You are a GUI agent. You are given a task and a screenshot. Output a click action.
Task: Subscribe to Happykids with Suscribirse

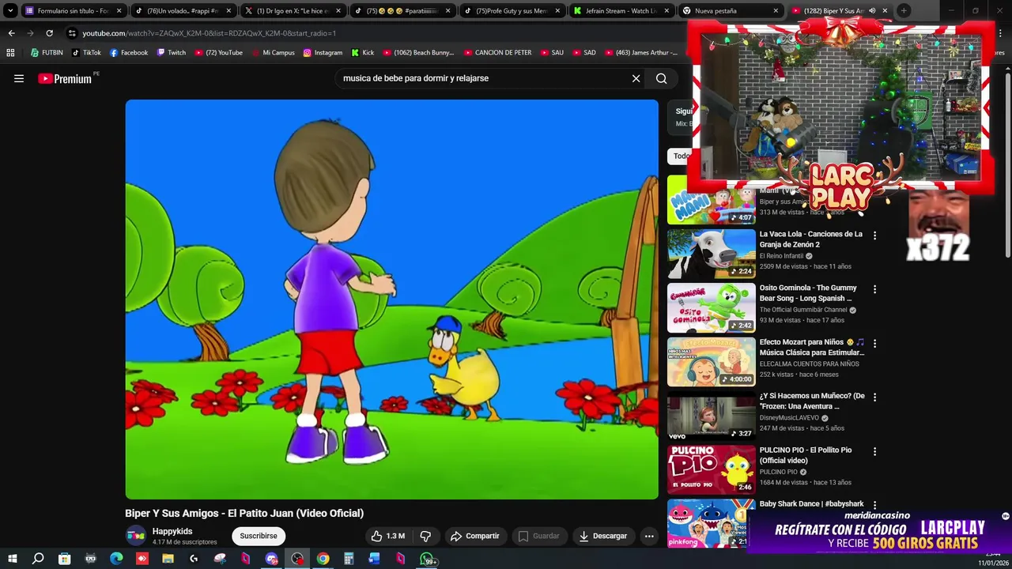coord(259,536)
